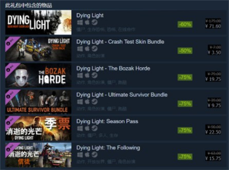The height and width of the screenshot is (170, 229).
Task: Open Dying Light - The Bozak Horde title
Action: (x=113, y=68)
